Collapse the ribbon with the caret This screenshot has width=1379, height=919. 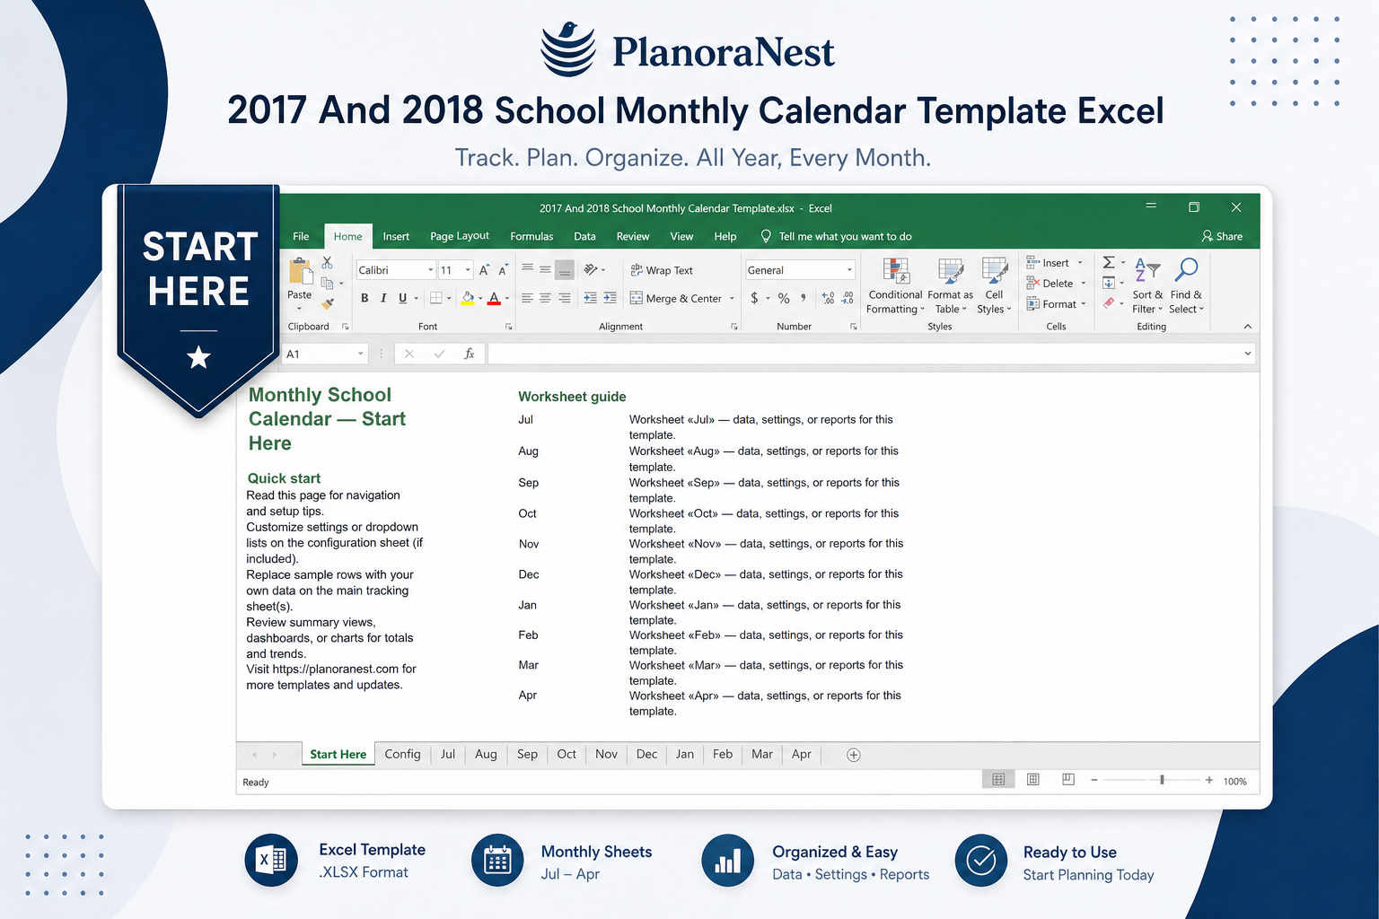(1248, 327)
